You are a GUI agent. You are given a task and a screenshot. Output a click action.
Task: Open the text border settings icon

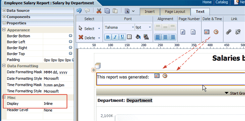pyautogui.click(x=129, y=37)
